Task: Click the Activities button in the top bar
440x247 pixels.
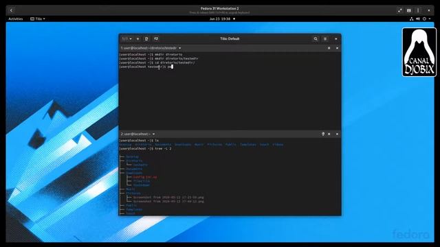Action: click(15, 19)
